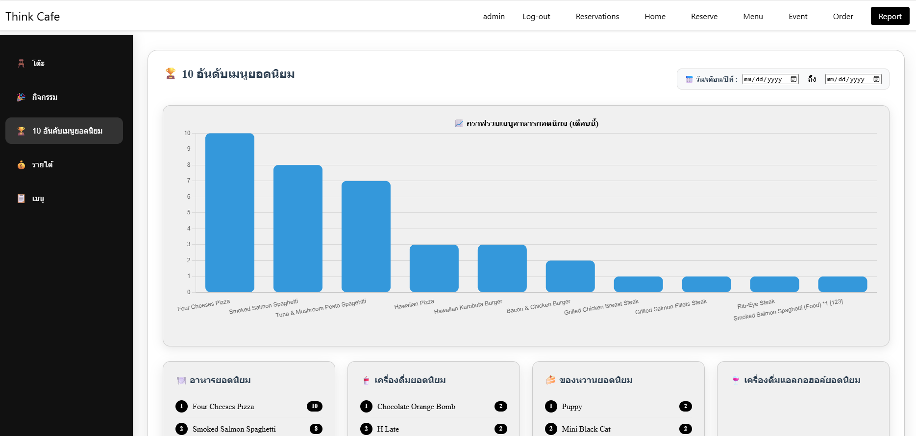Click the calendar icon beside วัน/เดือน/ปี label
Viewport: 916px width, 436px height.
click(689, 79)
